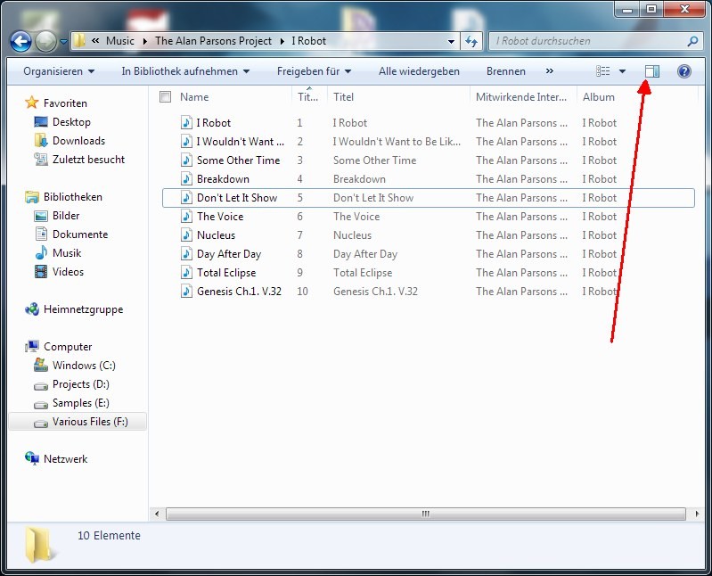Open the Musik library icon
This screenshot has height=576, width=712.
[41, 252]
